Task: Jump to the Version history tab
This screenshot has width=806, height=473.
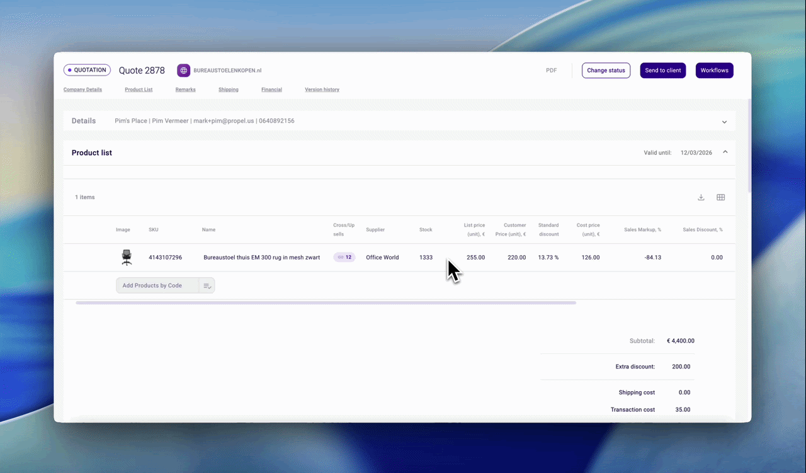Action: (x=322, y=89)
